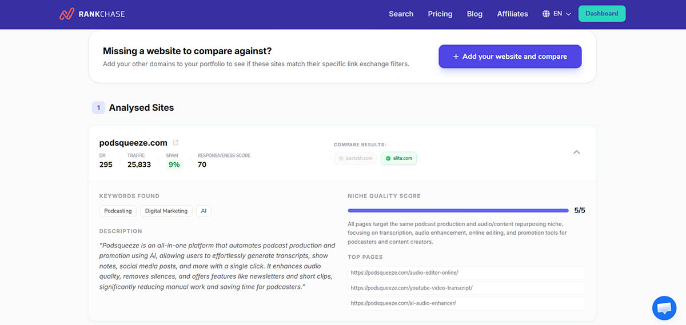Click the Analysed Sites count badge
This screenshot has height=325, width=686.
(98, 107)
